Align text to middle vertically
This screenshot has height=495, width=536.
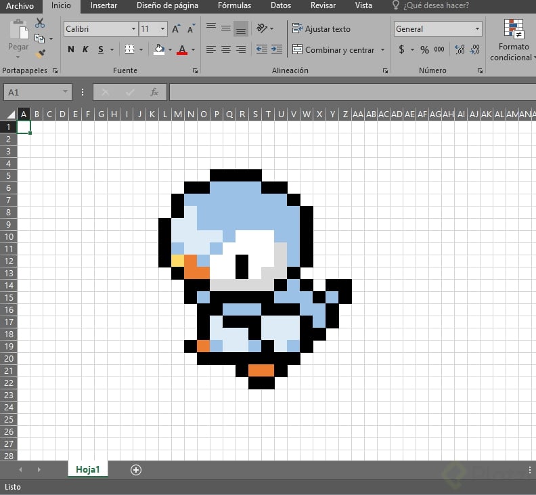click(x=226, y=28)
